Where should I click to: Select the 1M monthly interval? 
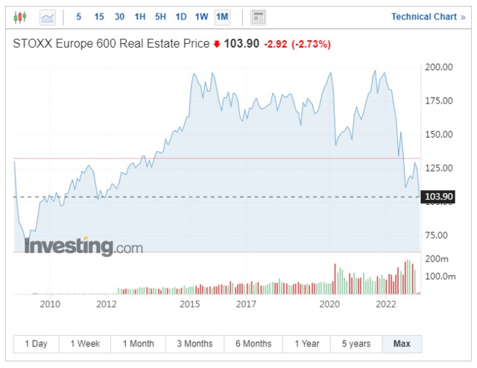click(222, 16)
